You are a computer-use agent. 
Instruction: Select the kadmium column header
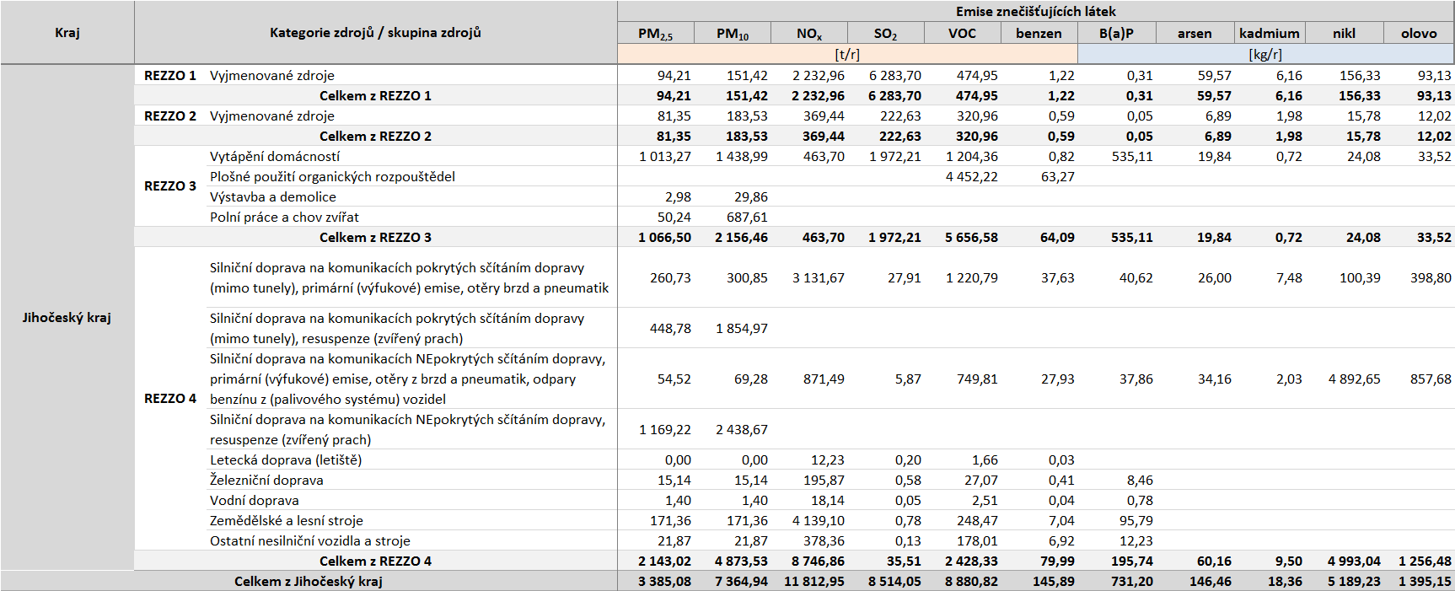pyautogui.click(x=1270, y=34)
